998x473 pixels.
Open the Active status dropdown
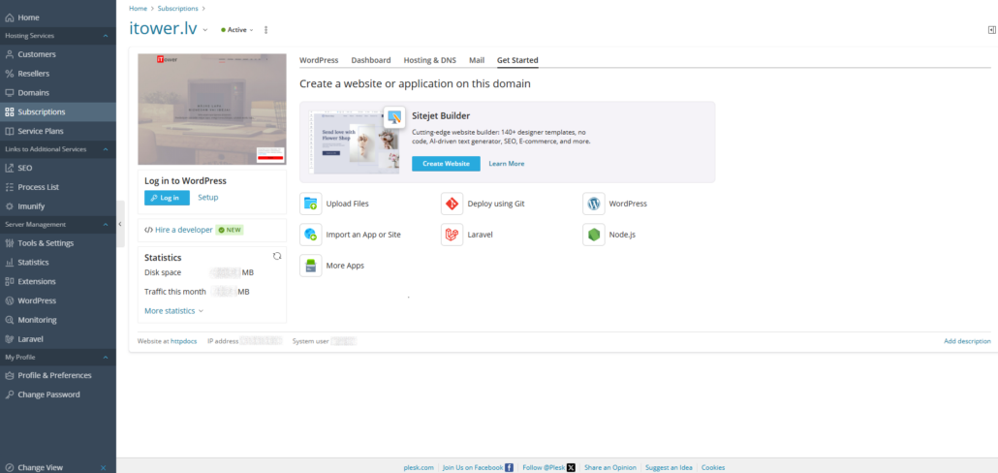[x=237, y=30]
